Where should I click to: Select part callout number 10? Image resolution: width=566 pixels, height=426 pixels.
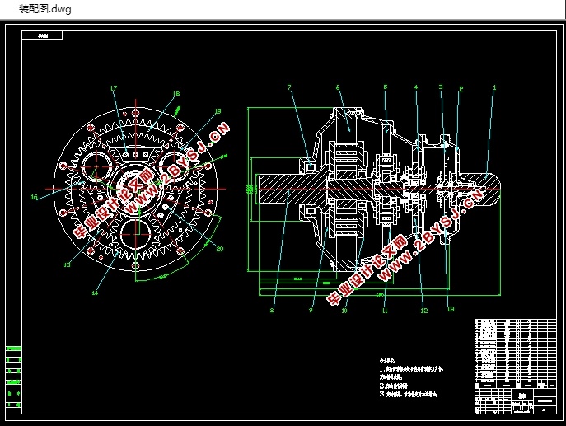pos(344,311)
